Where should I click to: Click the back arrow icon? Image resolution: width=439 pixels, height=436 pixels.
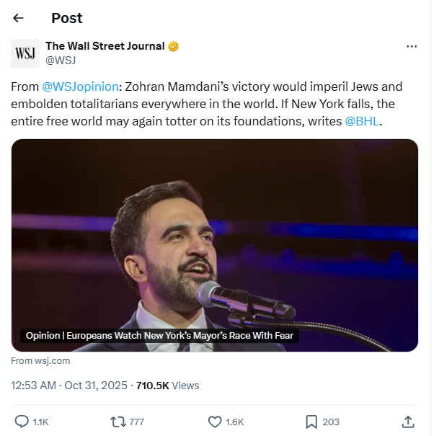coord(19,18)
